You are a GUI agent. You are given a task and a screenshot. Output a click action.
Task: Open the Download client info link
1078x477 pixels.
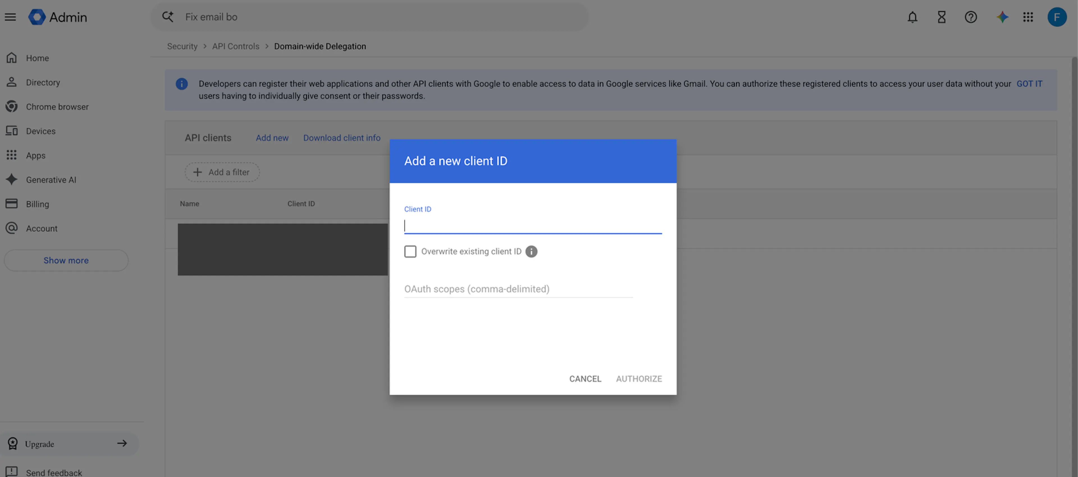pyautogui.click(x=342, y=138)
